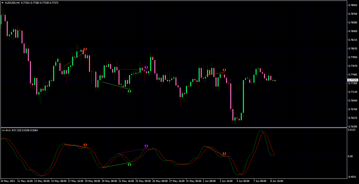Click the 31 May 00:00 time label
Screen dimensions: 359x184
194,181
